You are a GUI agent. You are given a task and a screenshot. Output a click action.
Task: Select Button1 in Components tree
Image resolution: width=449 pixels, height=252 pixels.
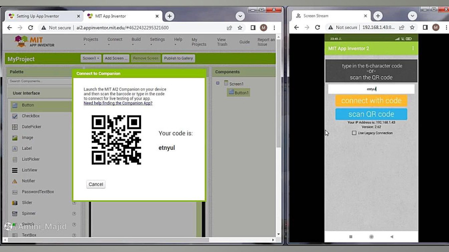tap(238, 93)
